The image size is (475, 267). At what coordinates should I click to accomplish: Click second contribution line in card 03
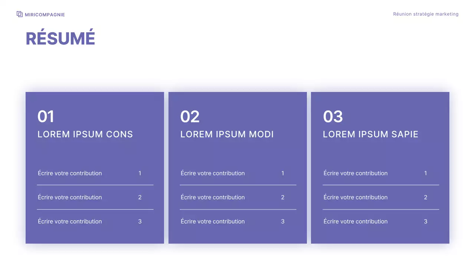tap(356, 197)
